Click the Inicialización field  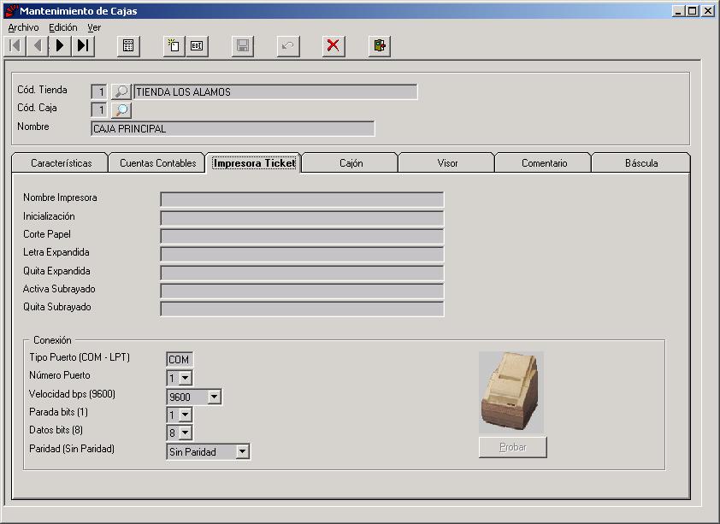click(x=302, y=218)
